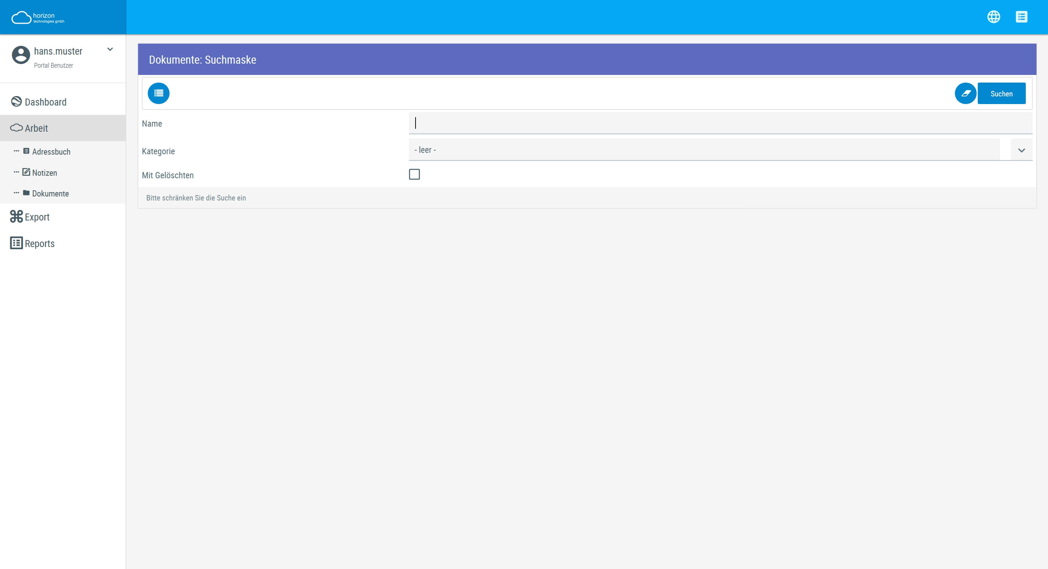
Task: Click the eraser clear-form button
Action: pyautogui.click(x=965, y=93)
